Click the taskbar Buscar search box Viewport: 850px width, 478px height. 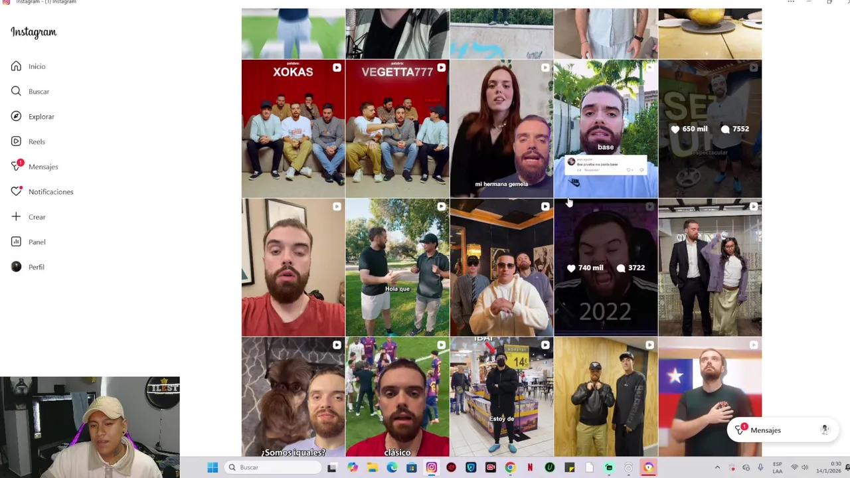(x=272, y=467)
